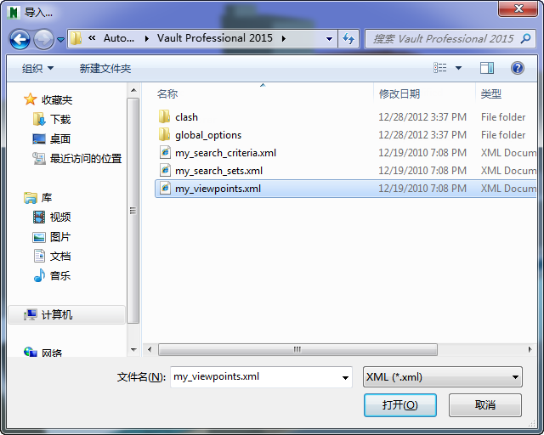The height and width of the screenshot is (435, 544).
Task: Click the search magnifier icon
Action: point(526,38)
